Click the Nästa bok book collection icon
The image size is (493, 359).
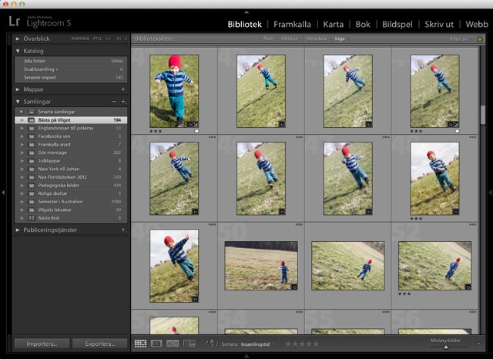click(32, 218)
